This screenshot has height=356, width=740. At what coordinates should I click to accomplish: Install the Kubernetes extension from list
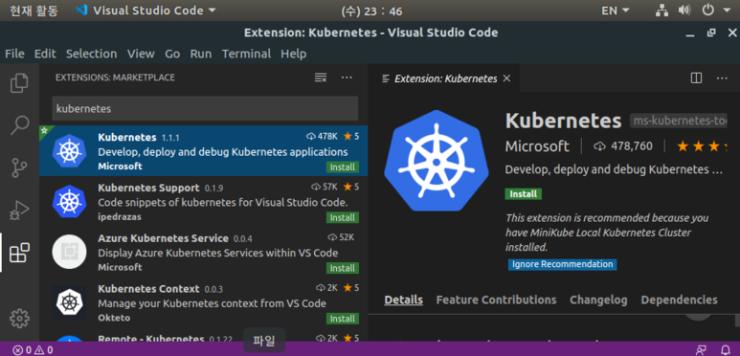(x=342, y=167)
